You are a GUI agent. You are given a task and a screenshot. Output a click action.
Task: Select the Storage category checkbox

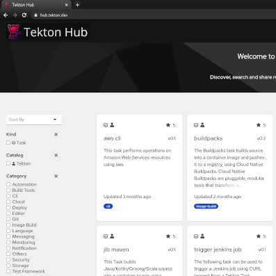click(x=8, y=266)
